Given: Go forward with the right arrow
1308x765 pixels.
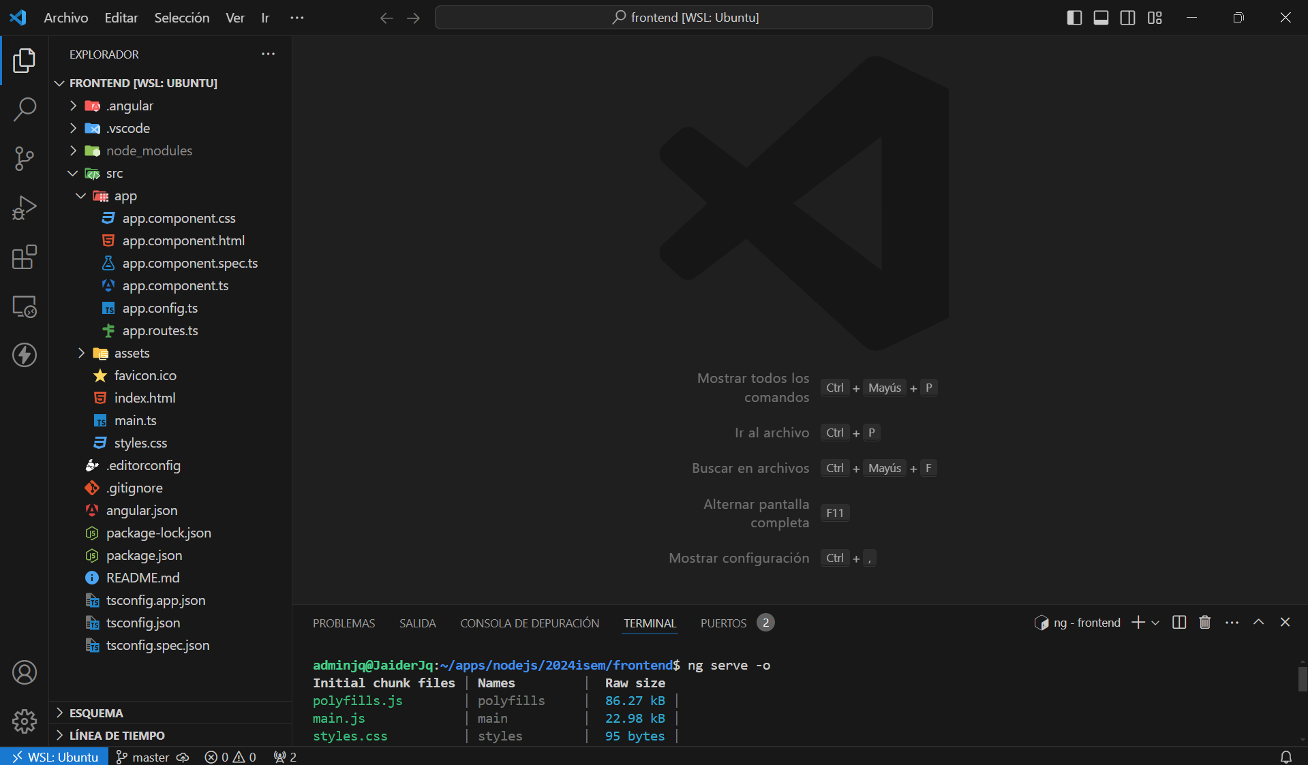Looking at the screenshot, I should pyautogui.click(x=413, y=18).
